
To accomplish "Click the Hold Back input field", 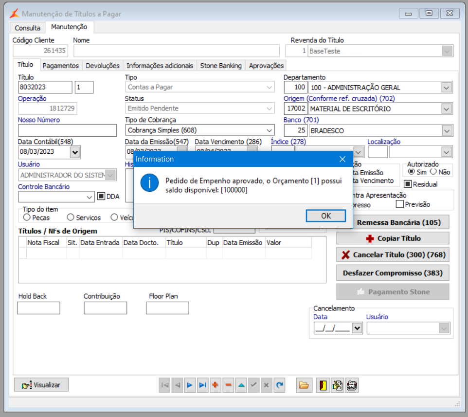I will [38, 308].
